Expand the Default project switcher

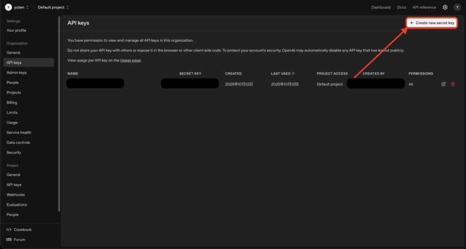54,7
